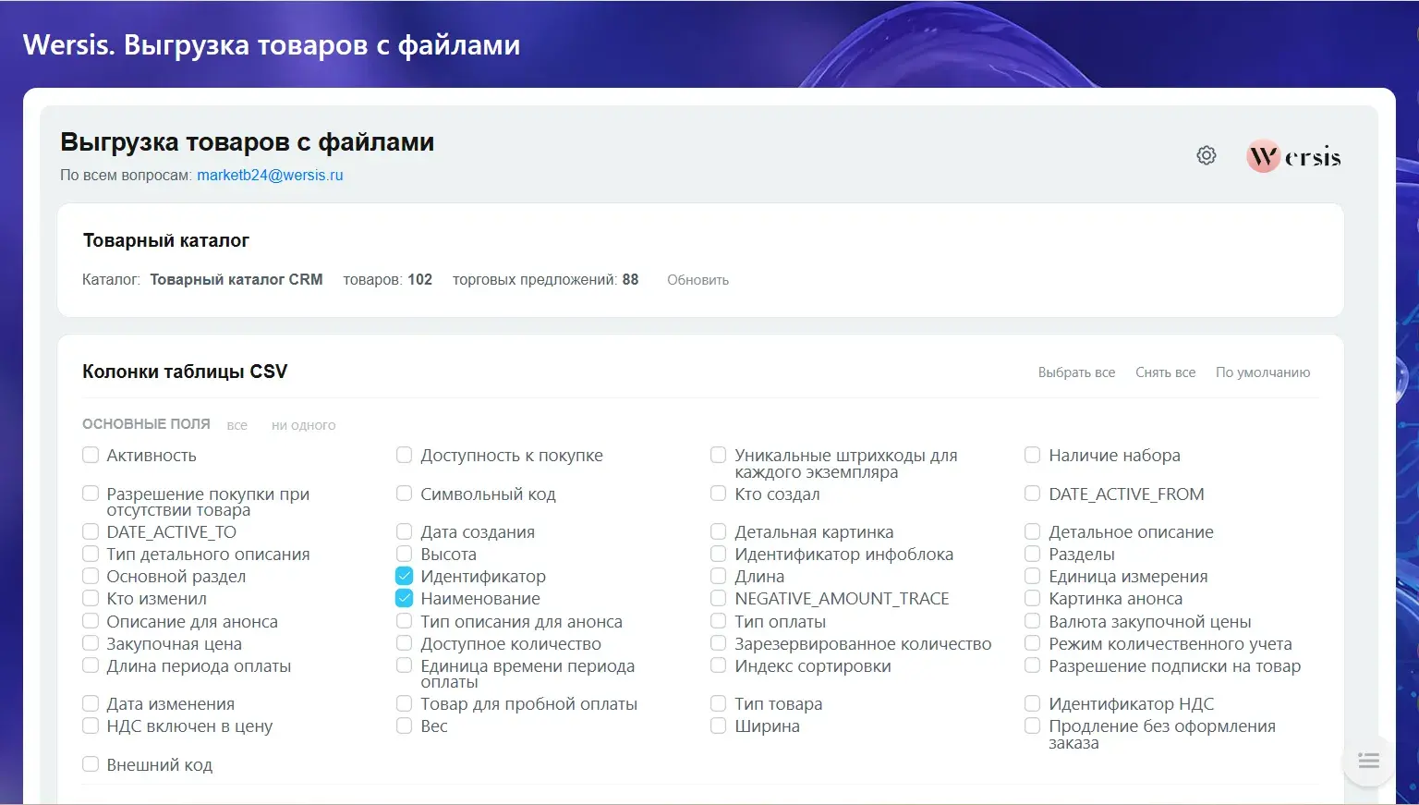Check the Высота checkbox
1419x805 pixels.
(405, 554)
